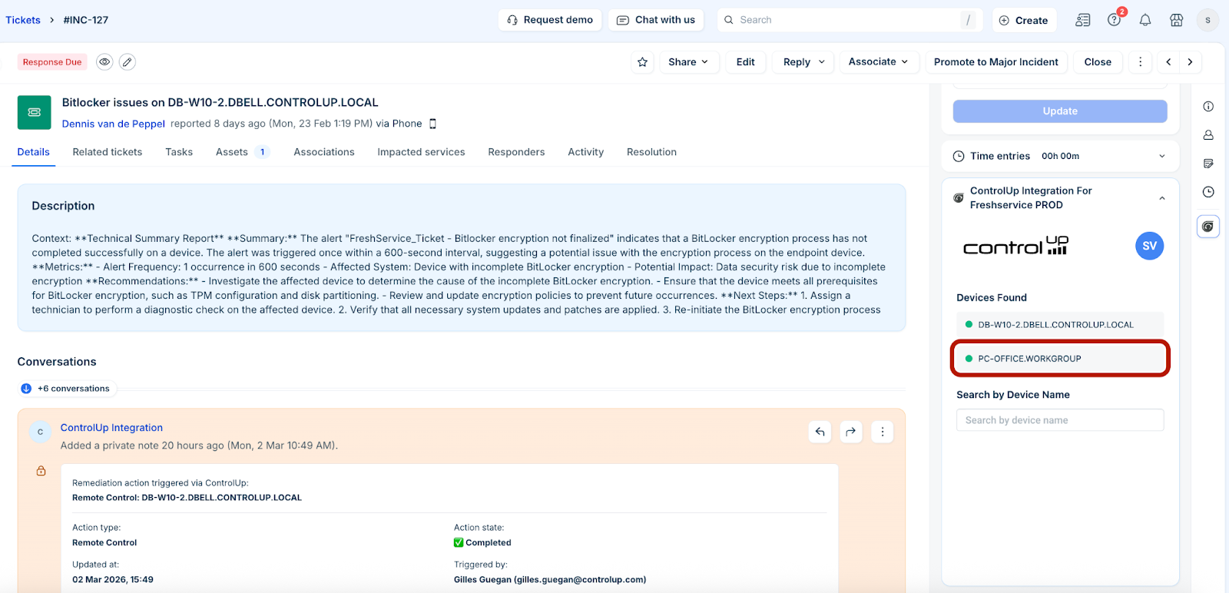Star this ticket as favorite

pos(643,62)
